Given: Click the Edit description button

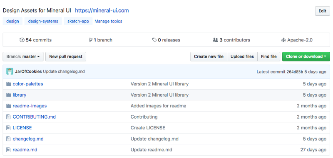Looking at the screenshot, I should [x=322, y=11].
